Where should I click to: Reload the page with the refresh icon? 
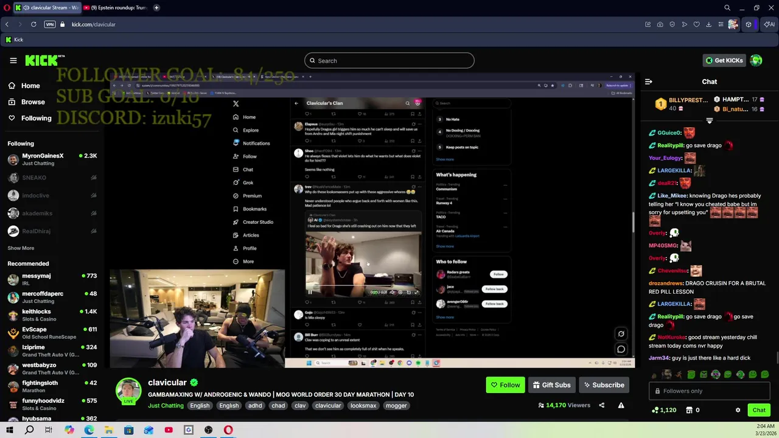click(33, 24)
